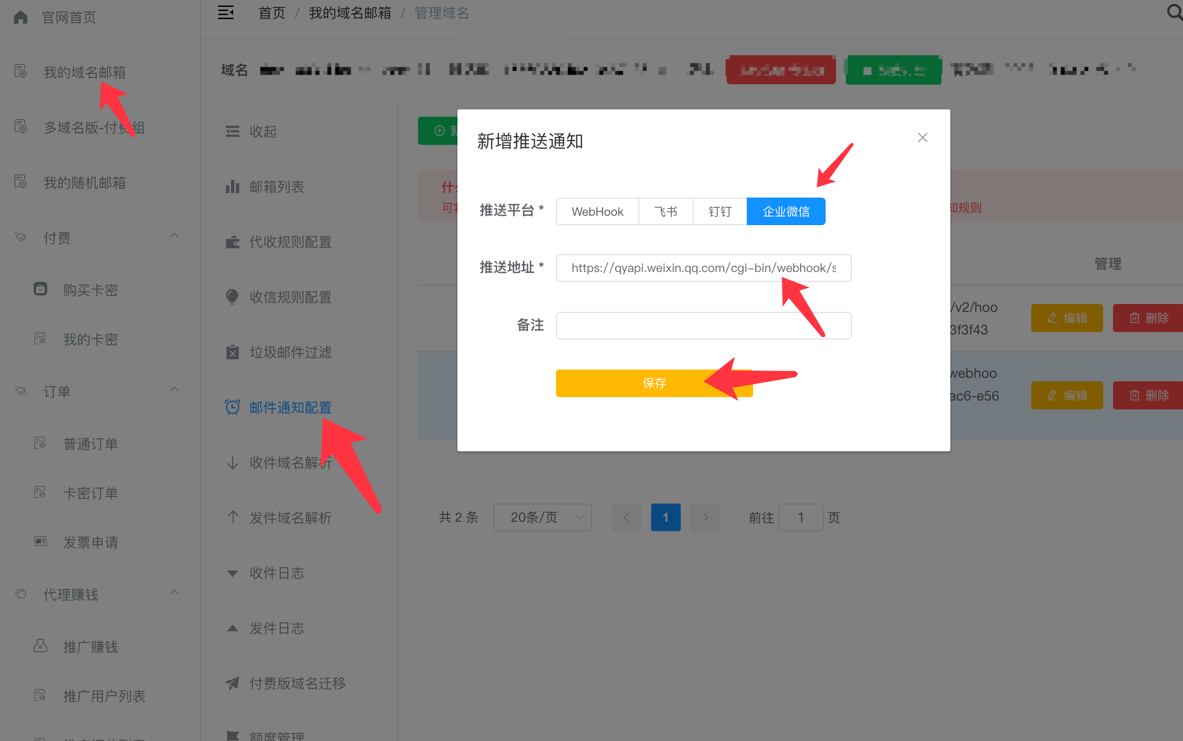Click the 共 2 条 total count text

(458, 517)
